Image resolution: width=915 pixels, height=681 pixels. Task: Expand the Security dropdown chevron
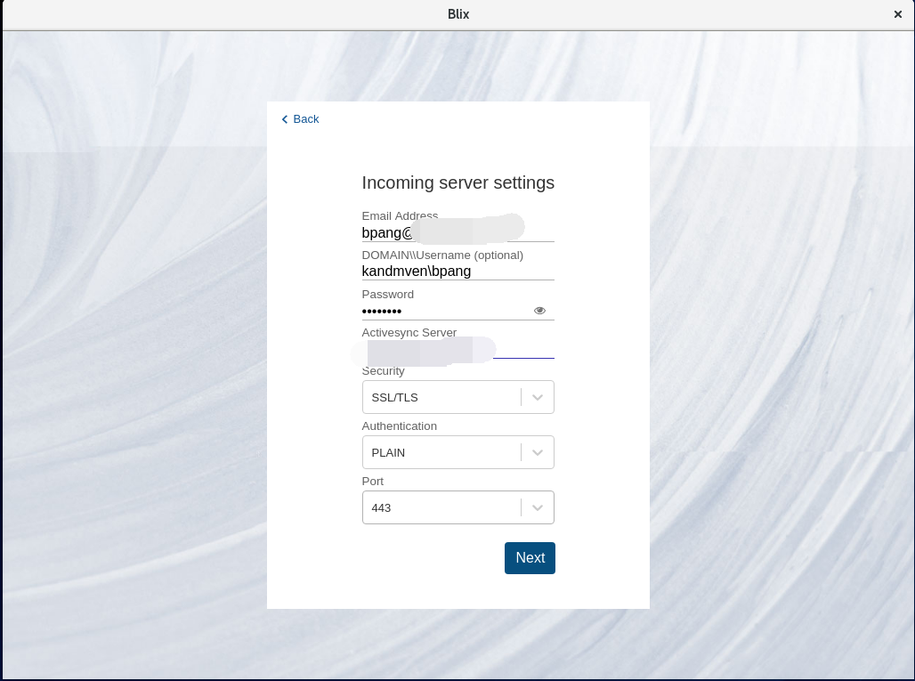pos(538,397)
